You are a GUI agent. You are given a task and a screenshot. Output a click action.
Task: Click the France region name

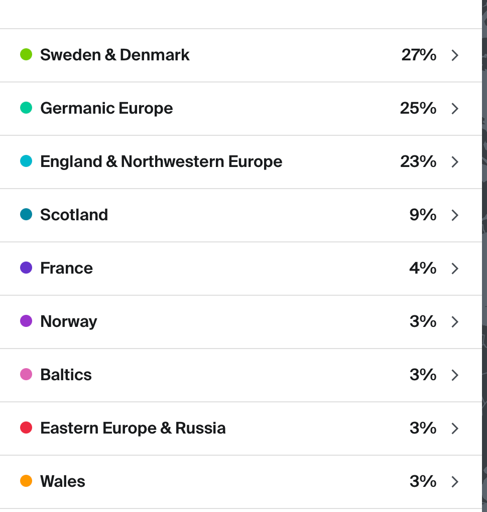click(66, 268)
